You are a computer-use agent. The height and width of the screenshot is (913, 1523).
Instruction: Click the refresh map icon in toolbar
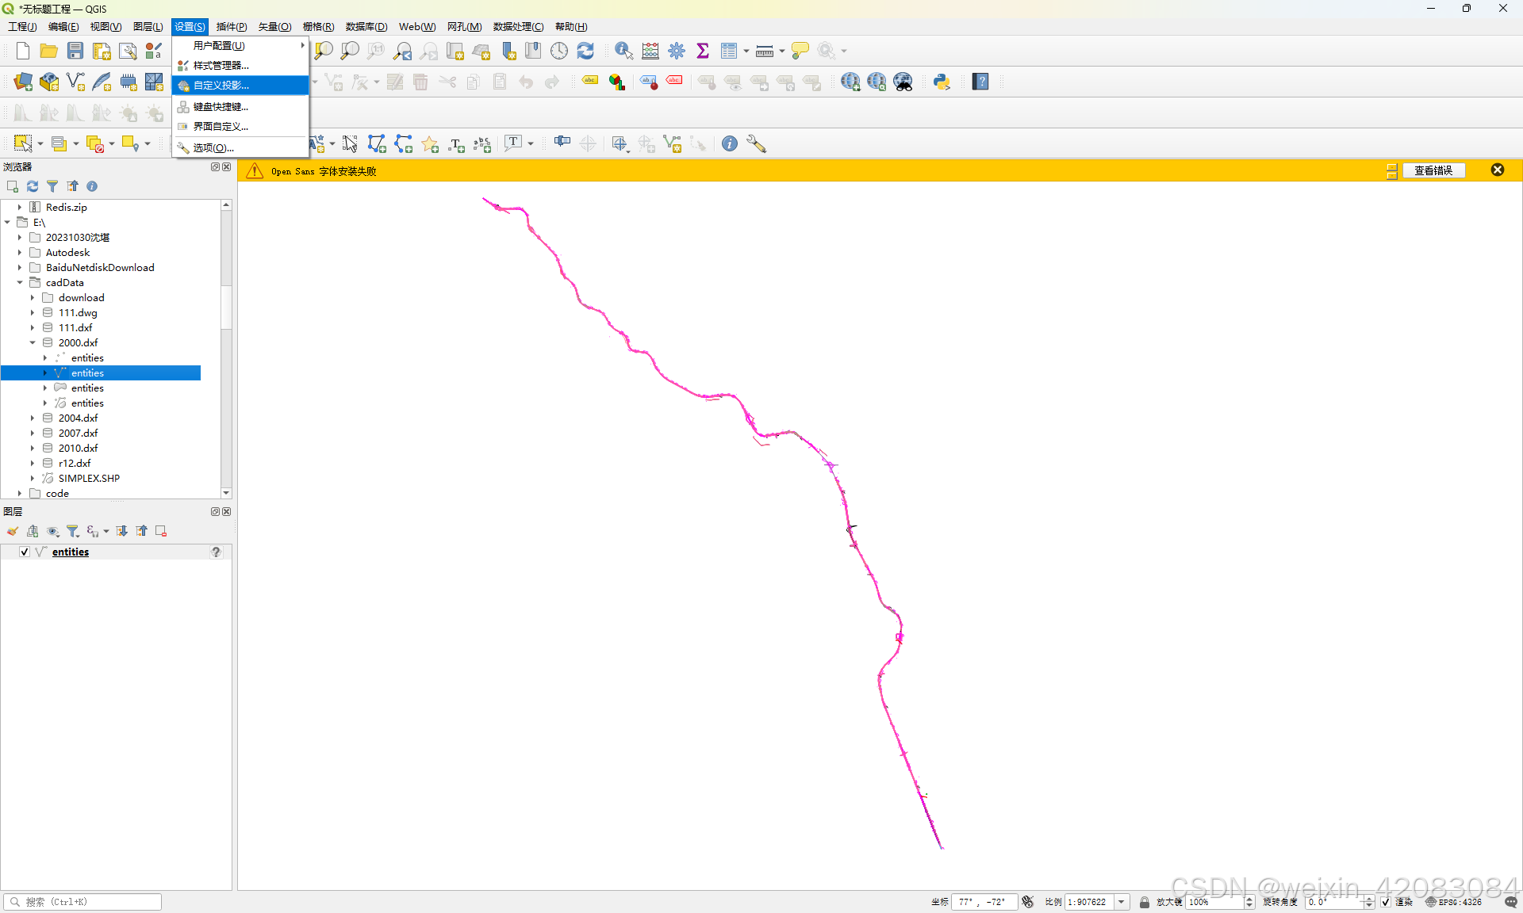pyautogui.click(x=585, y=52)
